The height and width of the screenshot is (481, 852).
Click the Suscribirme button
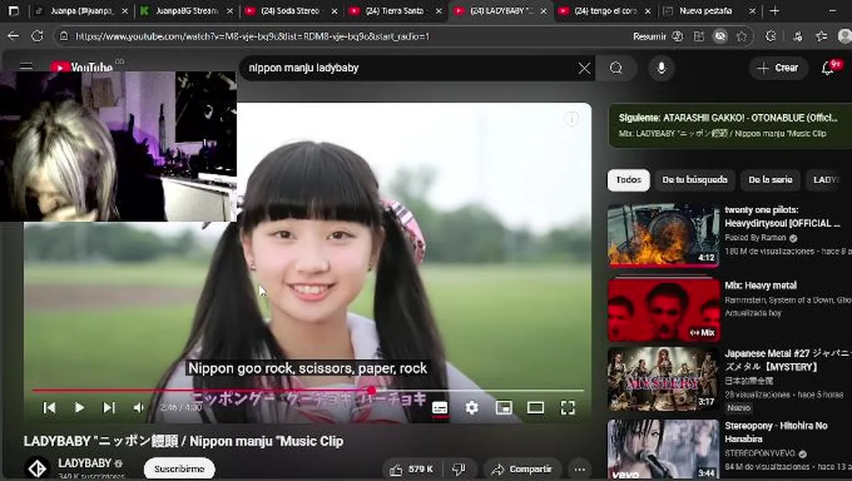[x=179, y=469]
